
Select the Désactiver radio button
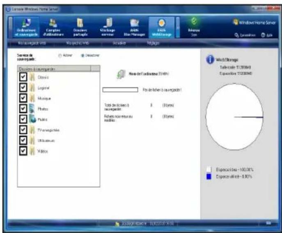[x=83, y=55]
